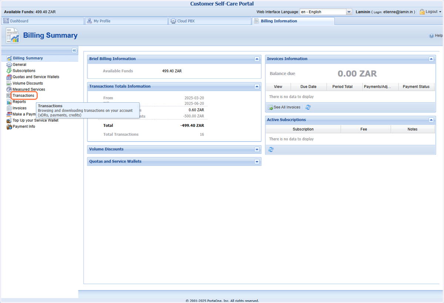Viewport: 444px width, 303px height.
Task: Open Measured Services in the sidebar
Action: pos(29,89)
